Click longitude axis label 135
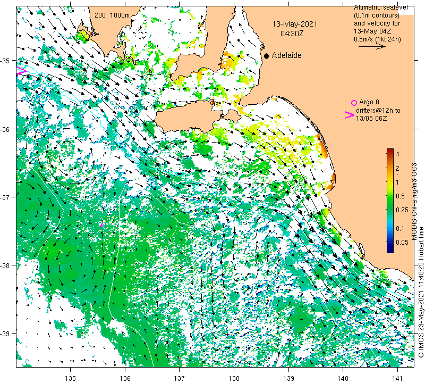 [x=71, y=378]
